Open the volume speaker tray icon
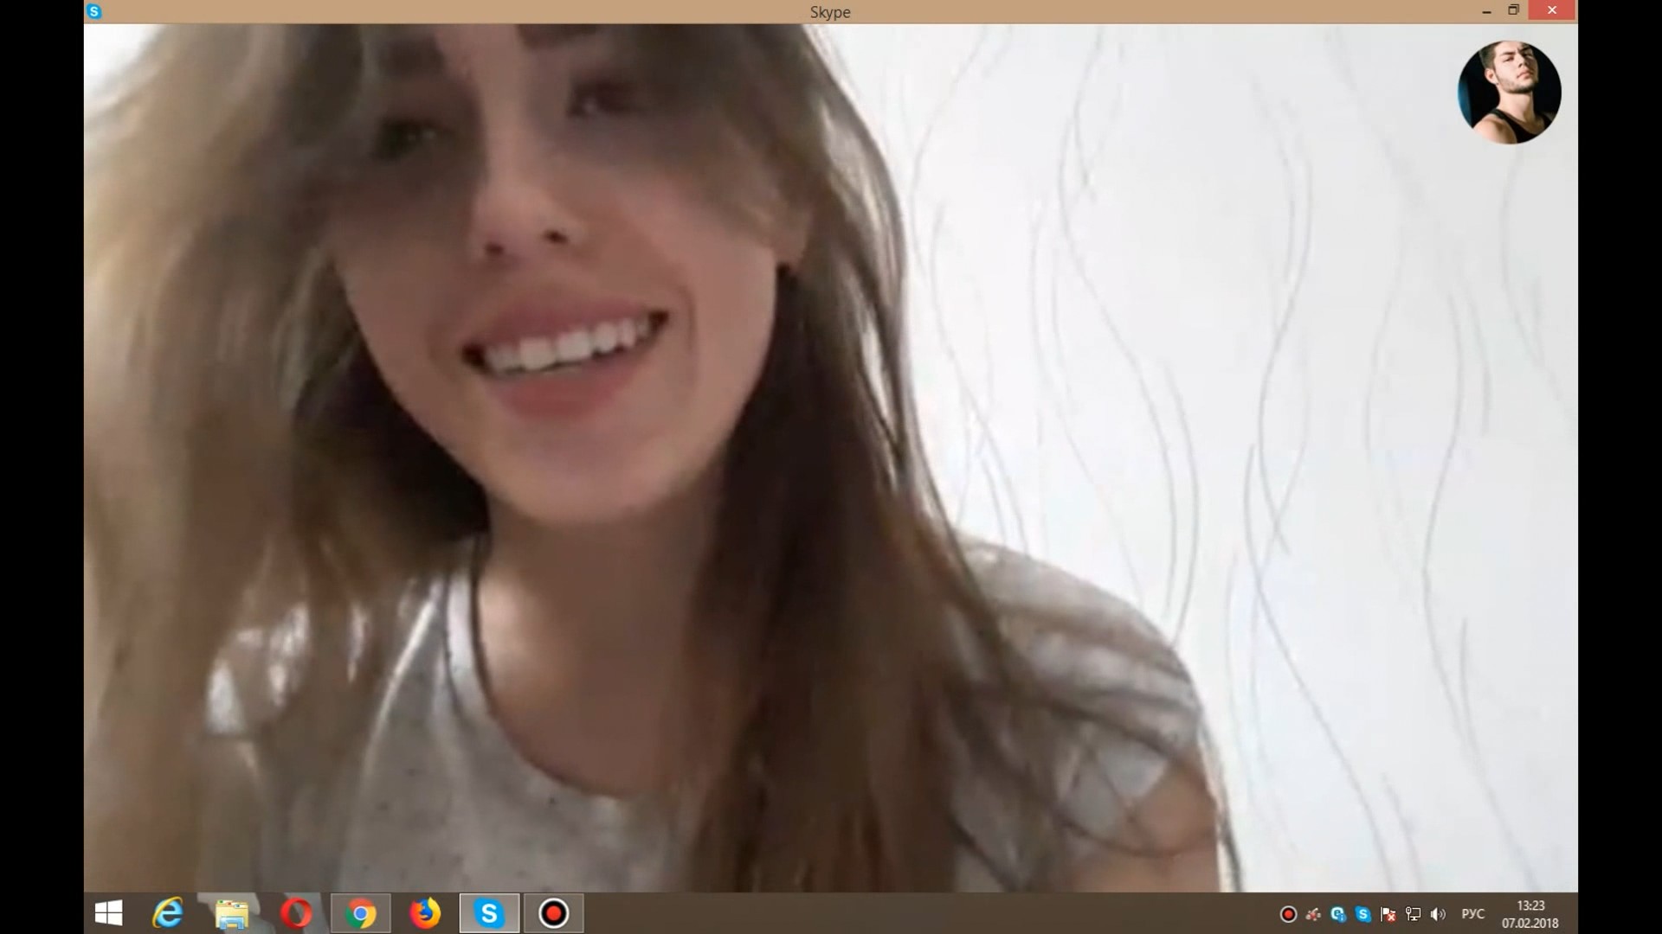Screen dimensions: 1662x934 click(x=1439, y=914)
